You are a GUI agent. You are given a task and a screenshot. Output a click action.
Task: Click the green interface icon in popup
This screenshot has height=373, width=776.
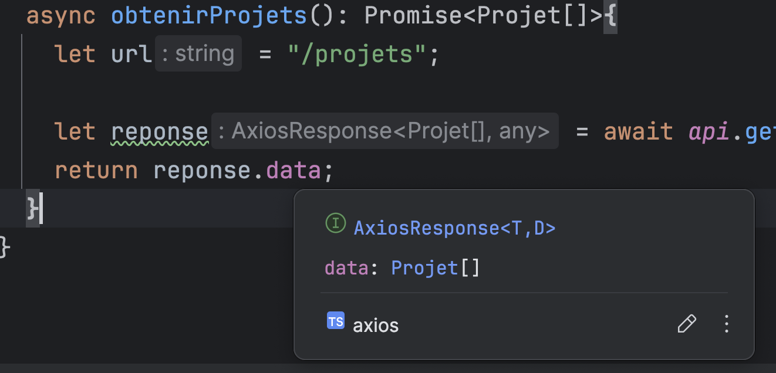[335, 223]
